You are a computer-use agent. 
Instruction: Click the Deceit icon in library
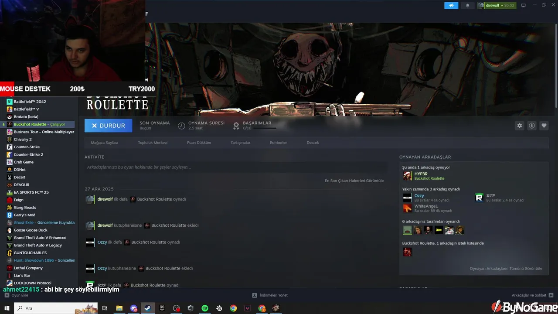pyautogui.click(x=10, y=177)
